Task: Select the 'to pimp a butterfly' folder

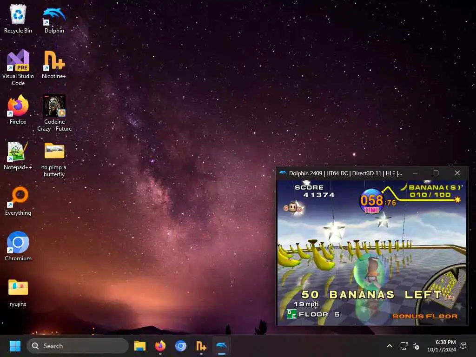Action: click(54, 159)
